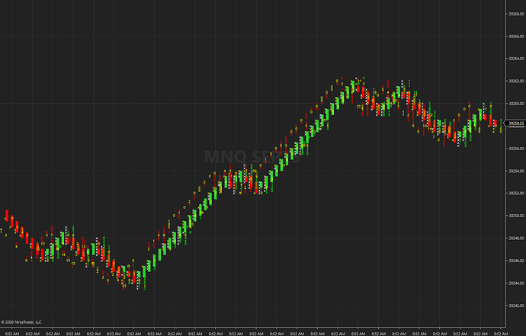This screenshot has width=526, height=336.
Task: Click the 30244.00 price scale label
Action: (x=516, y=283)
